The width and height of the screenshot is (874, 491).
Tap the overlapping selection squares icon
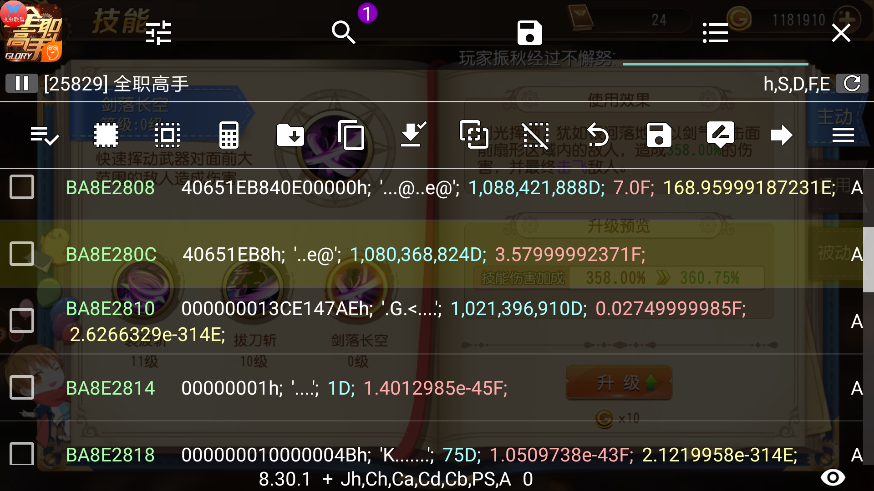pos(474,134)
